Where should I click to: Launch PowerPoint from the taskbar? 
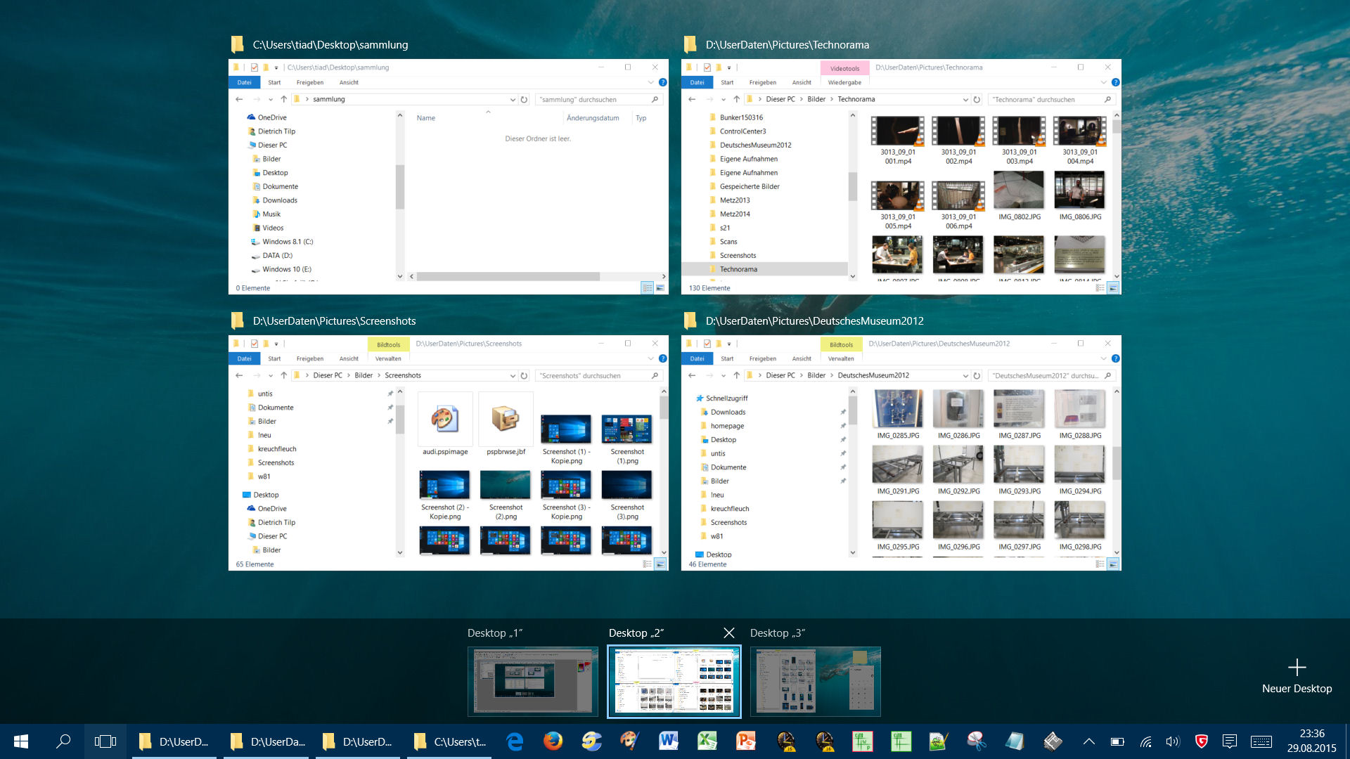click(x=745, y=741)
